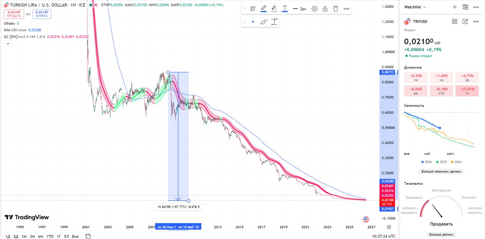Screen dimensions: 485x239
Task: Click the 1M performance tile -1,45%
Action: (x=441, y=78)
